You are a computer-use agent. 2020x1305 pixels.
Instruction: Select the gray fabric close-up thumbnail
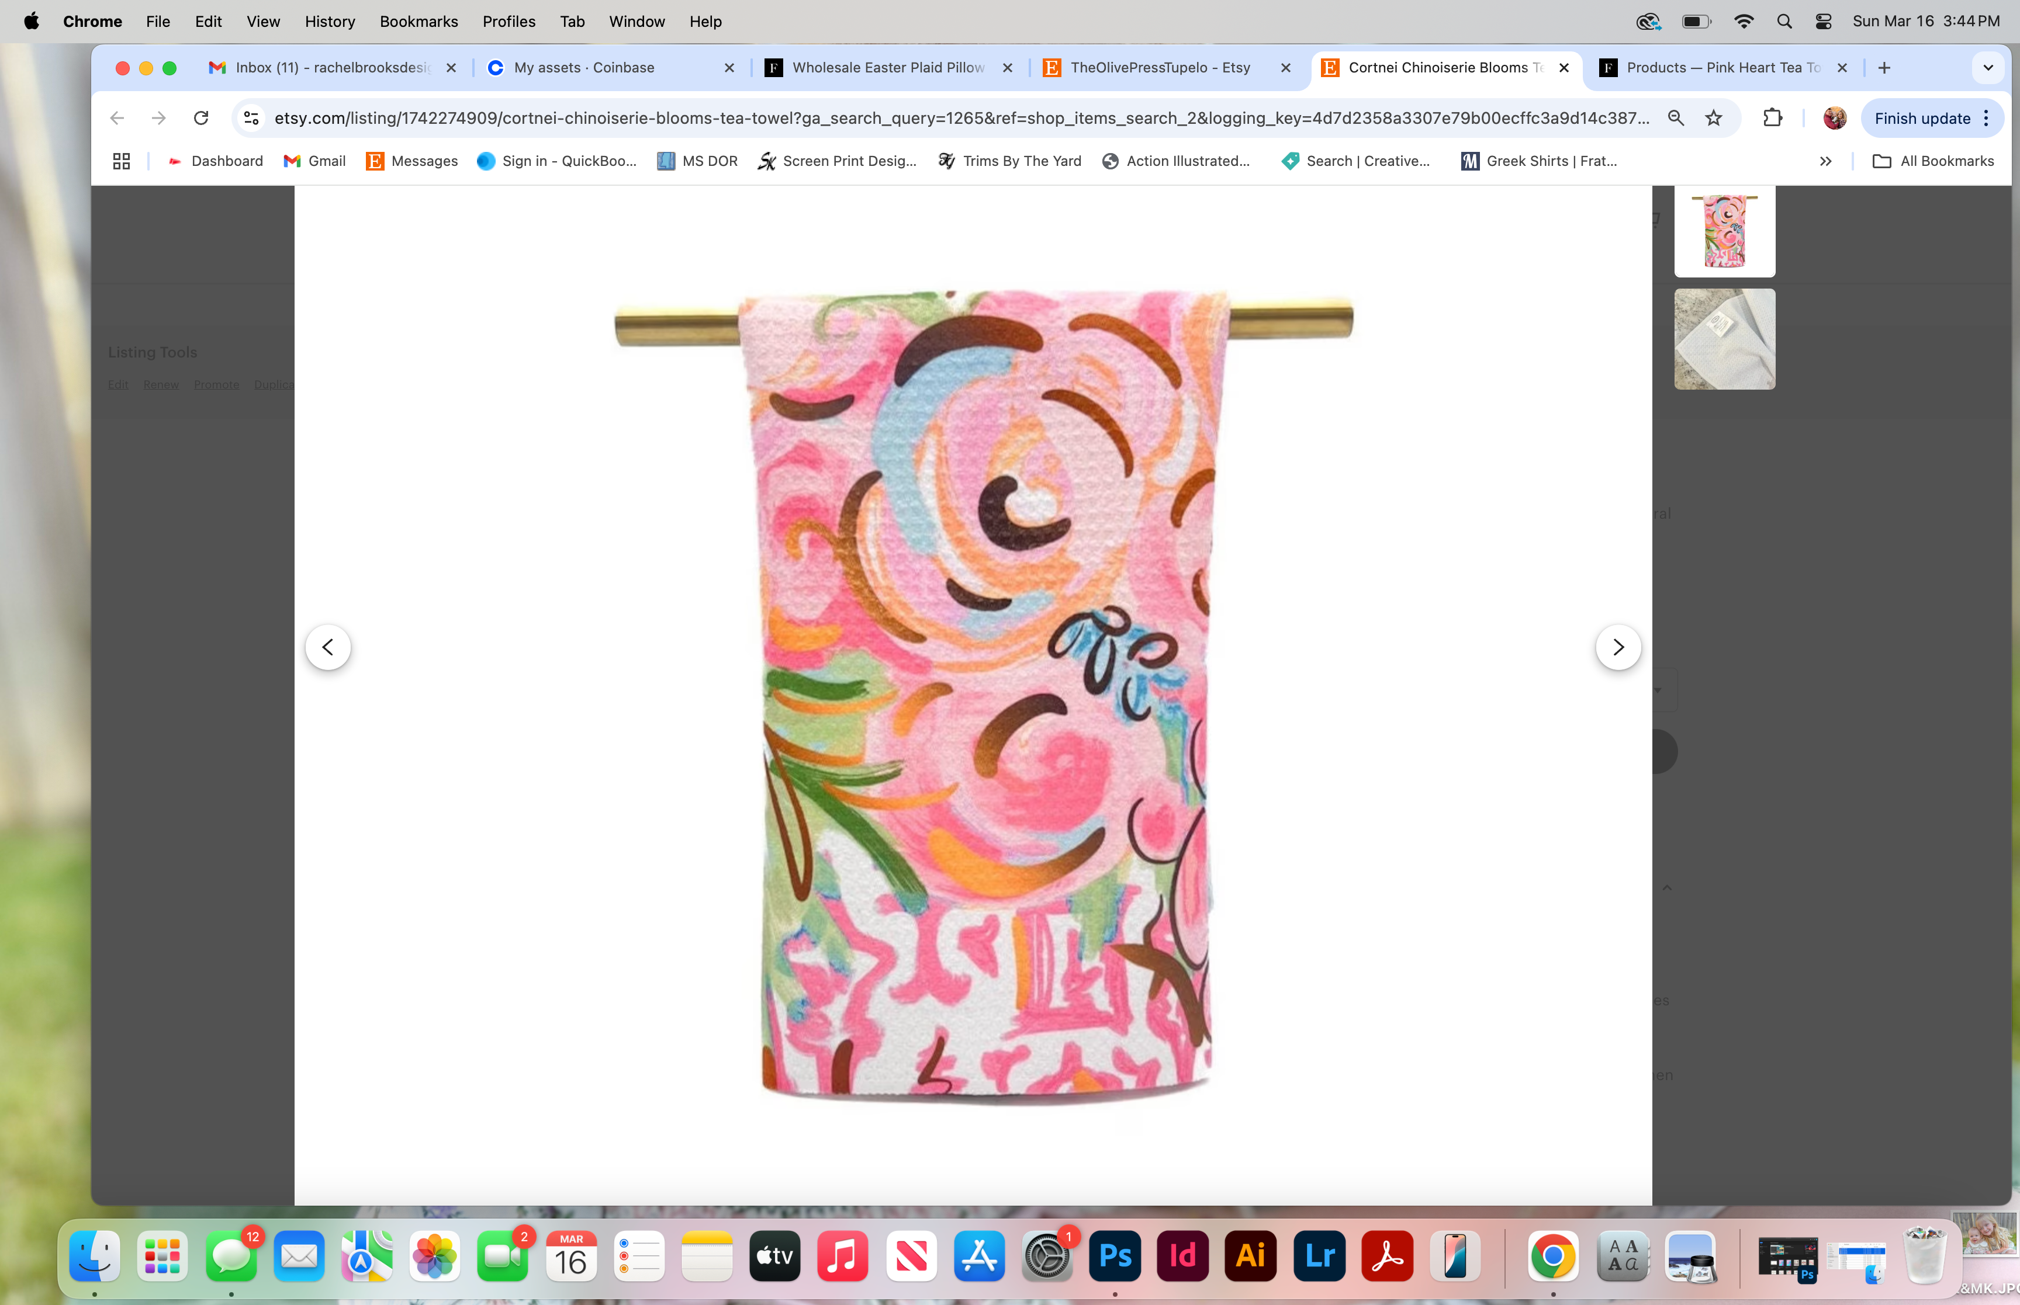1724,339
